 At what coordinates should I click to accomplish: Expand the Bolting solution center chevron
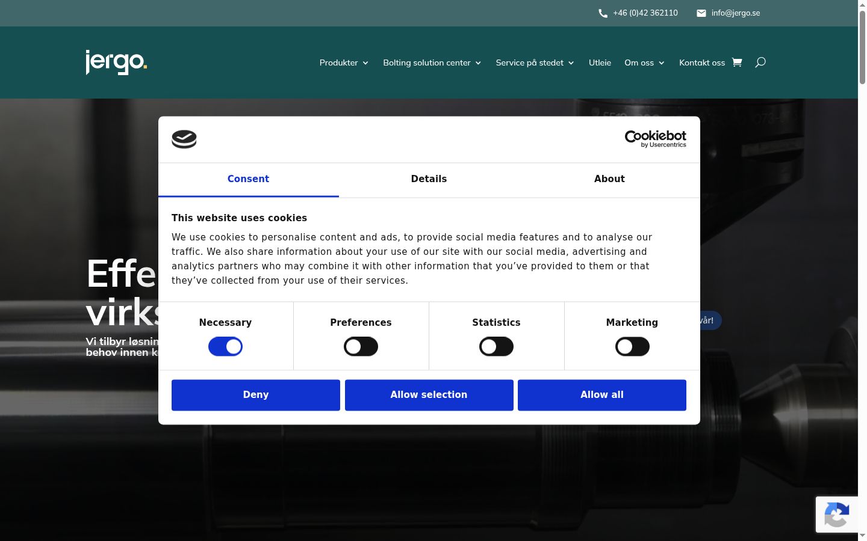pos(478,63)
